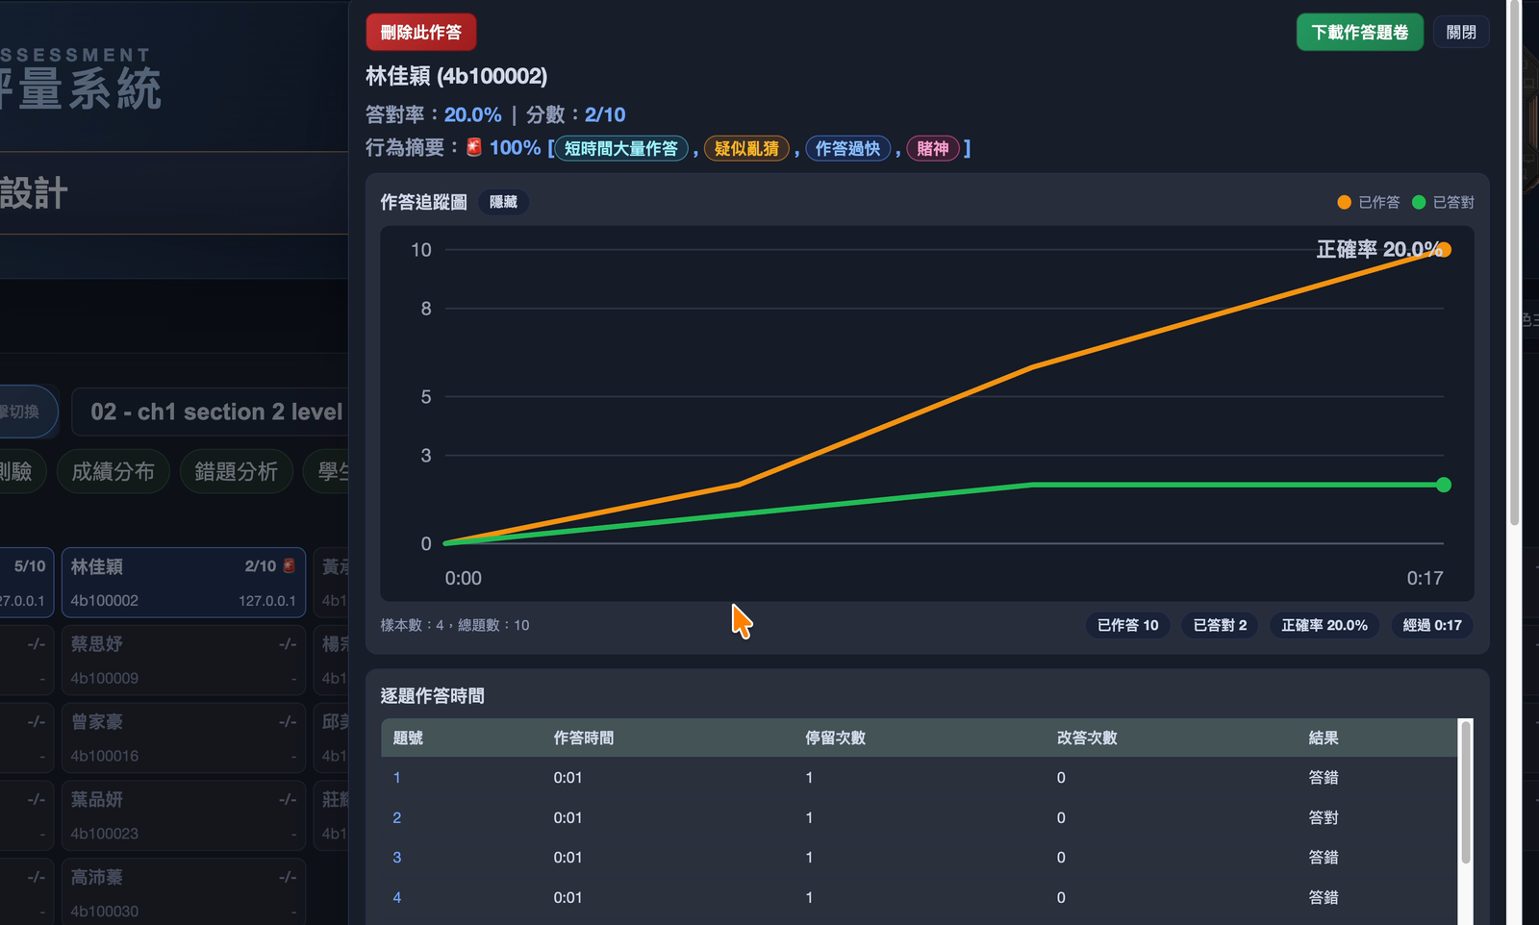Click the student name 林佳穎 (4b100002) heading

(x=457, y=76)
